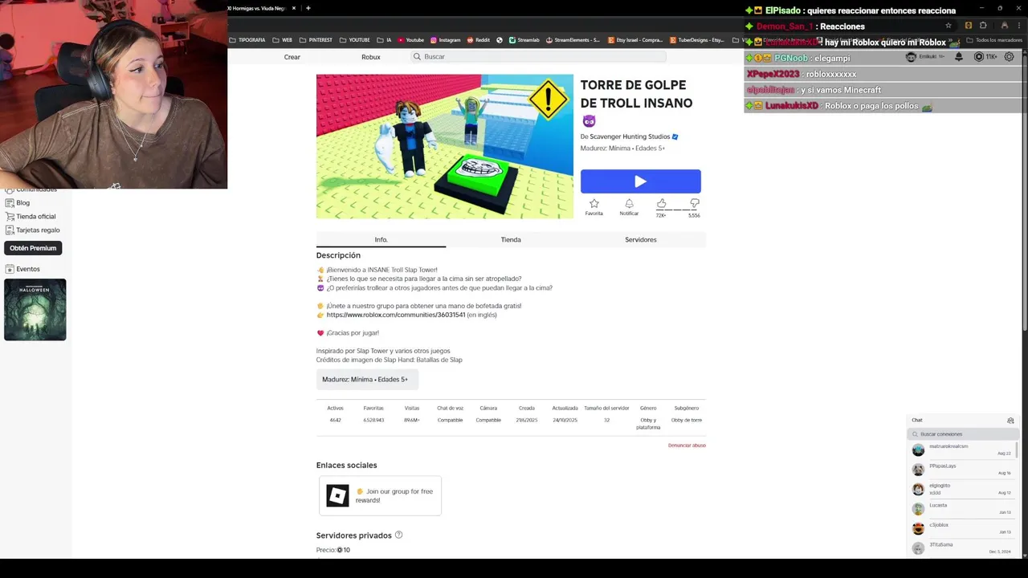The height and width of the screenshot is (578, 1028).
Task: Click the Obtén Premium button
Action: pyautogui.click(x=33, y=248)
